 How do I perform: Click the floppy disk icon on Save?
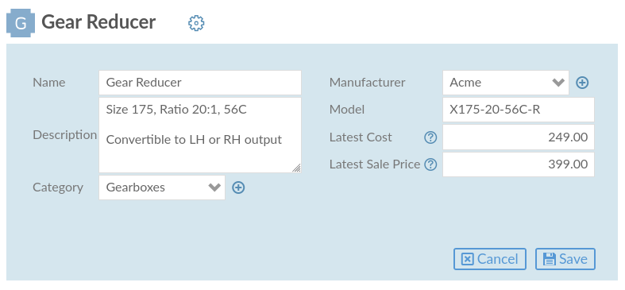550,259
